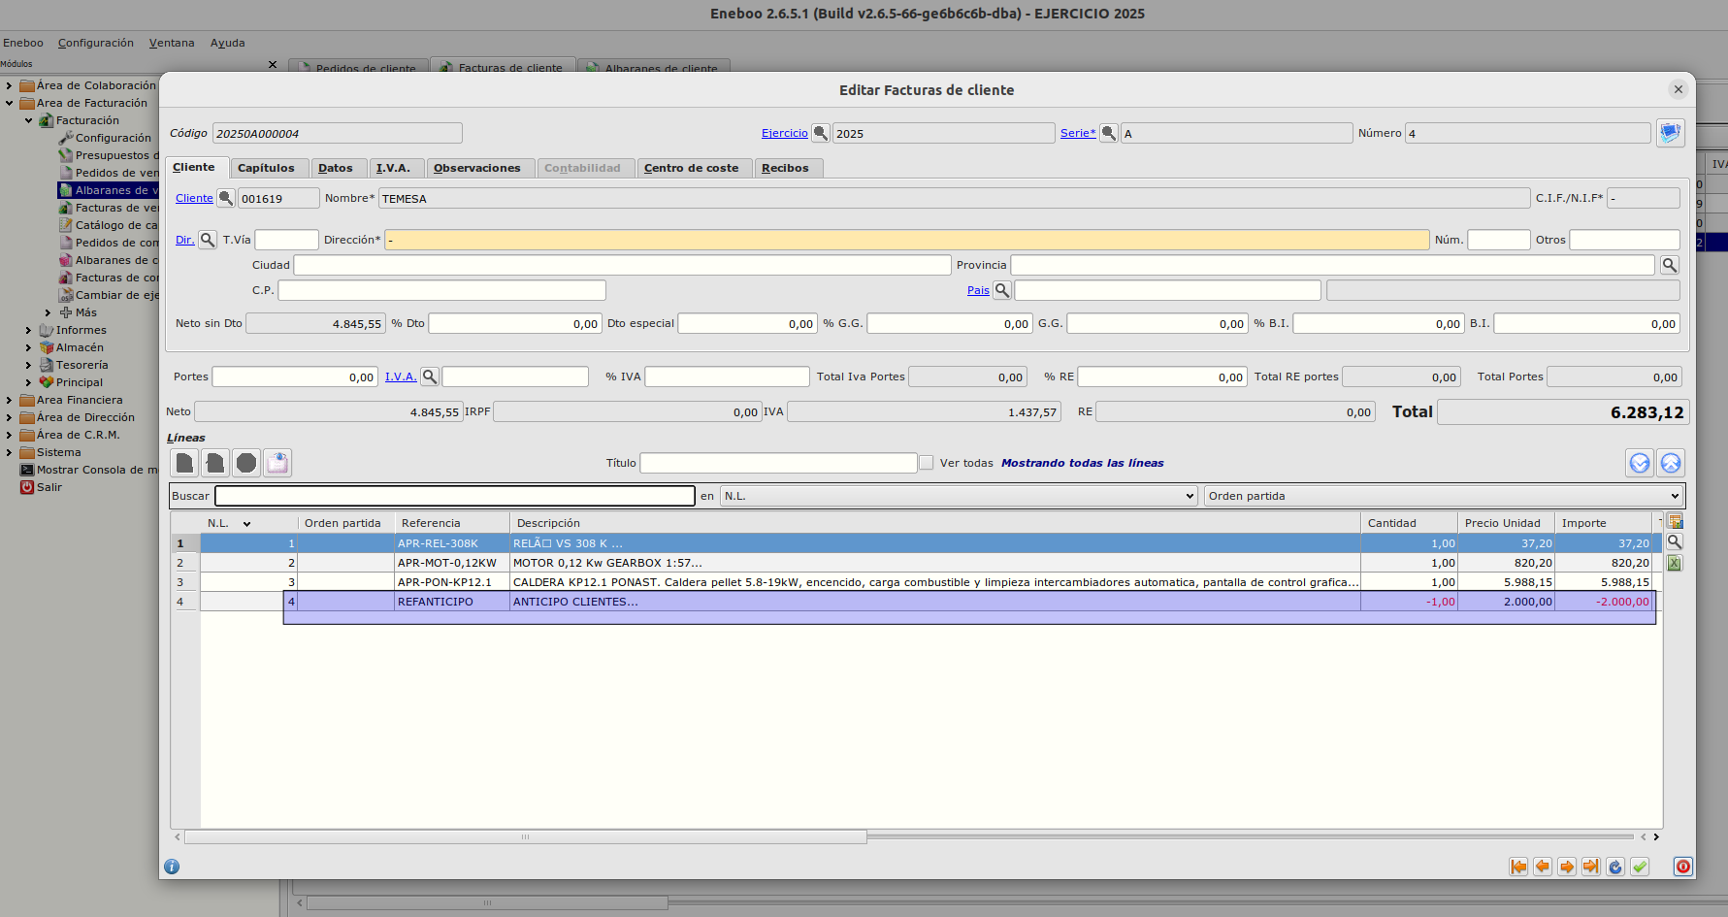Click the first gray page-shaped line button
1728x917 pixels.
(184, 463)
